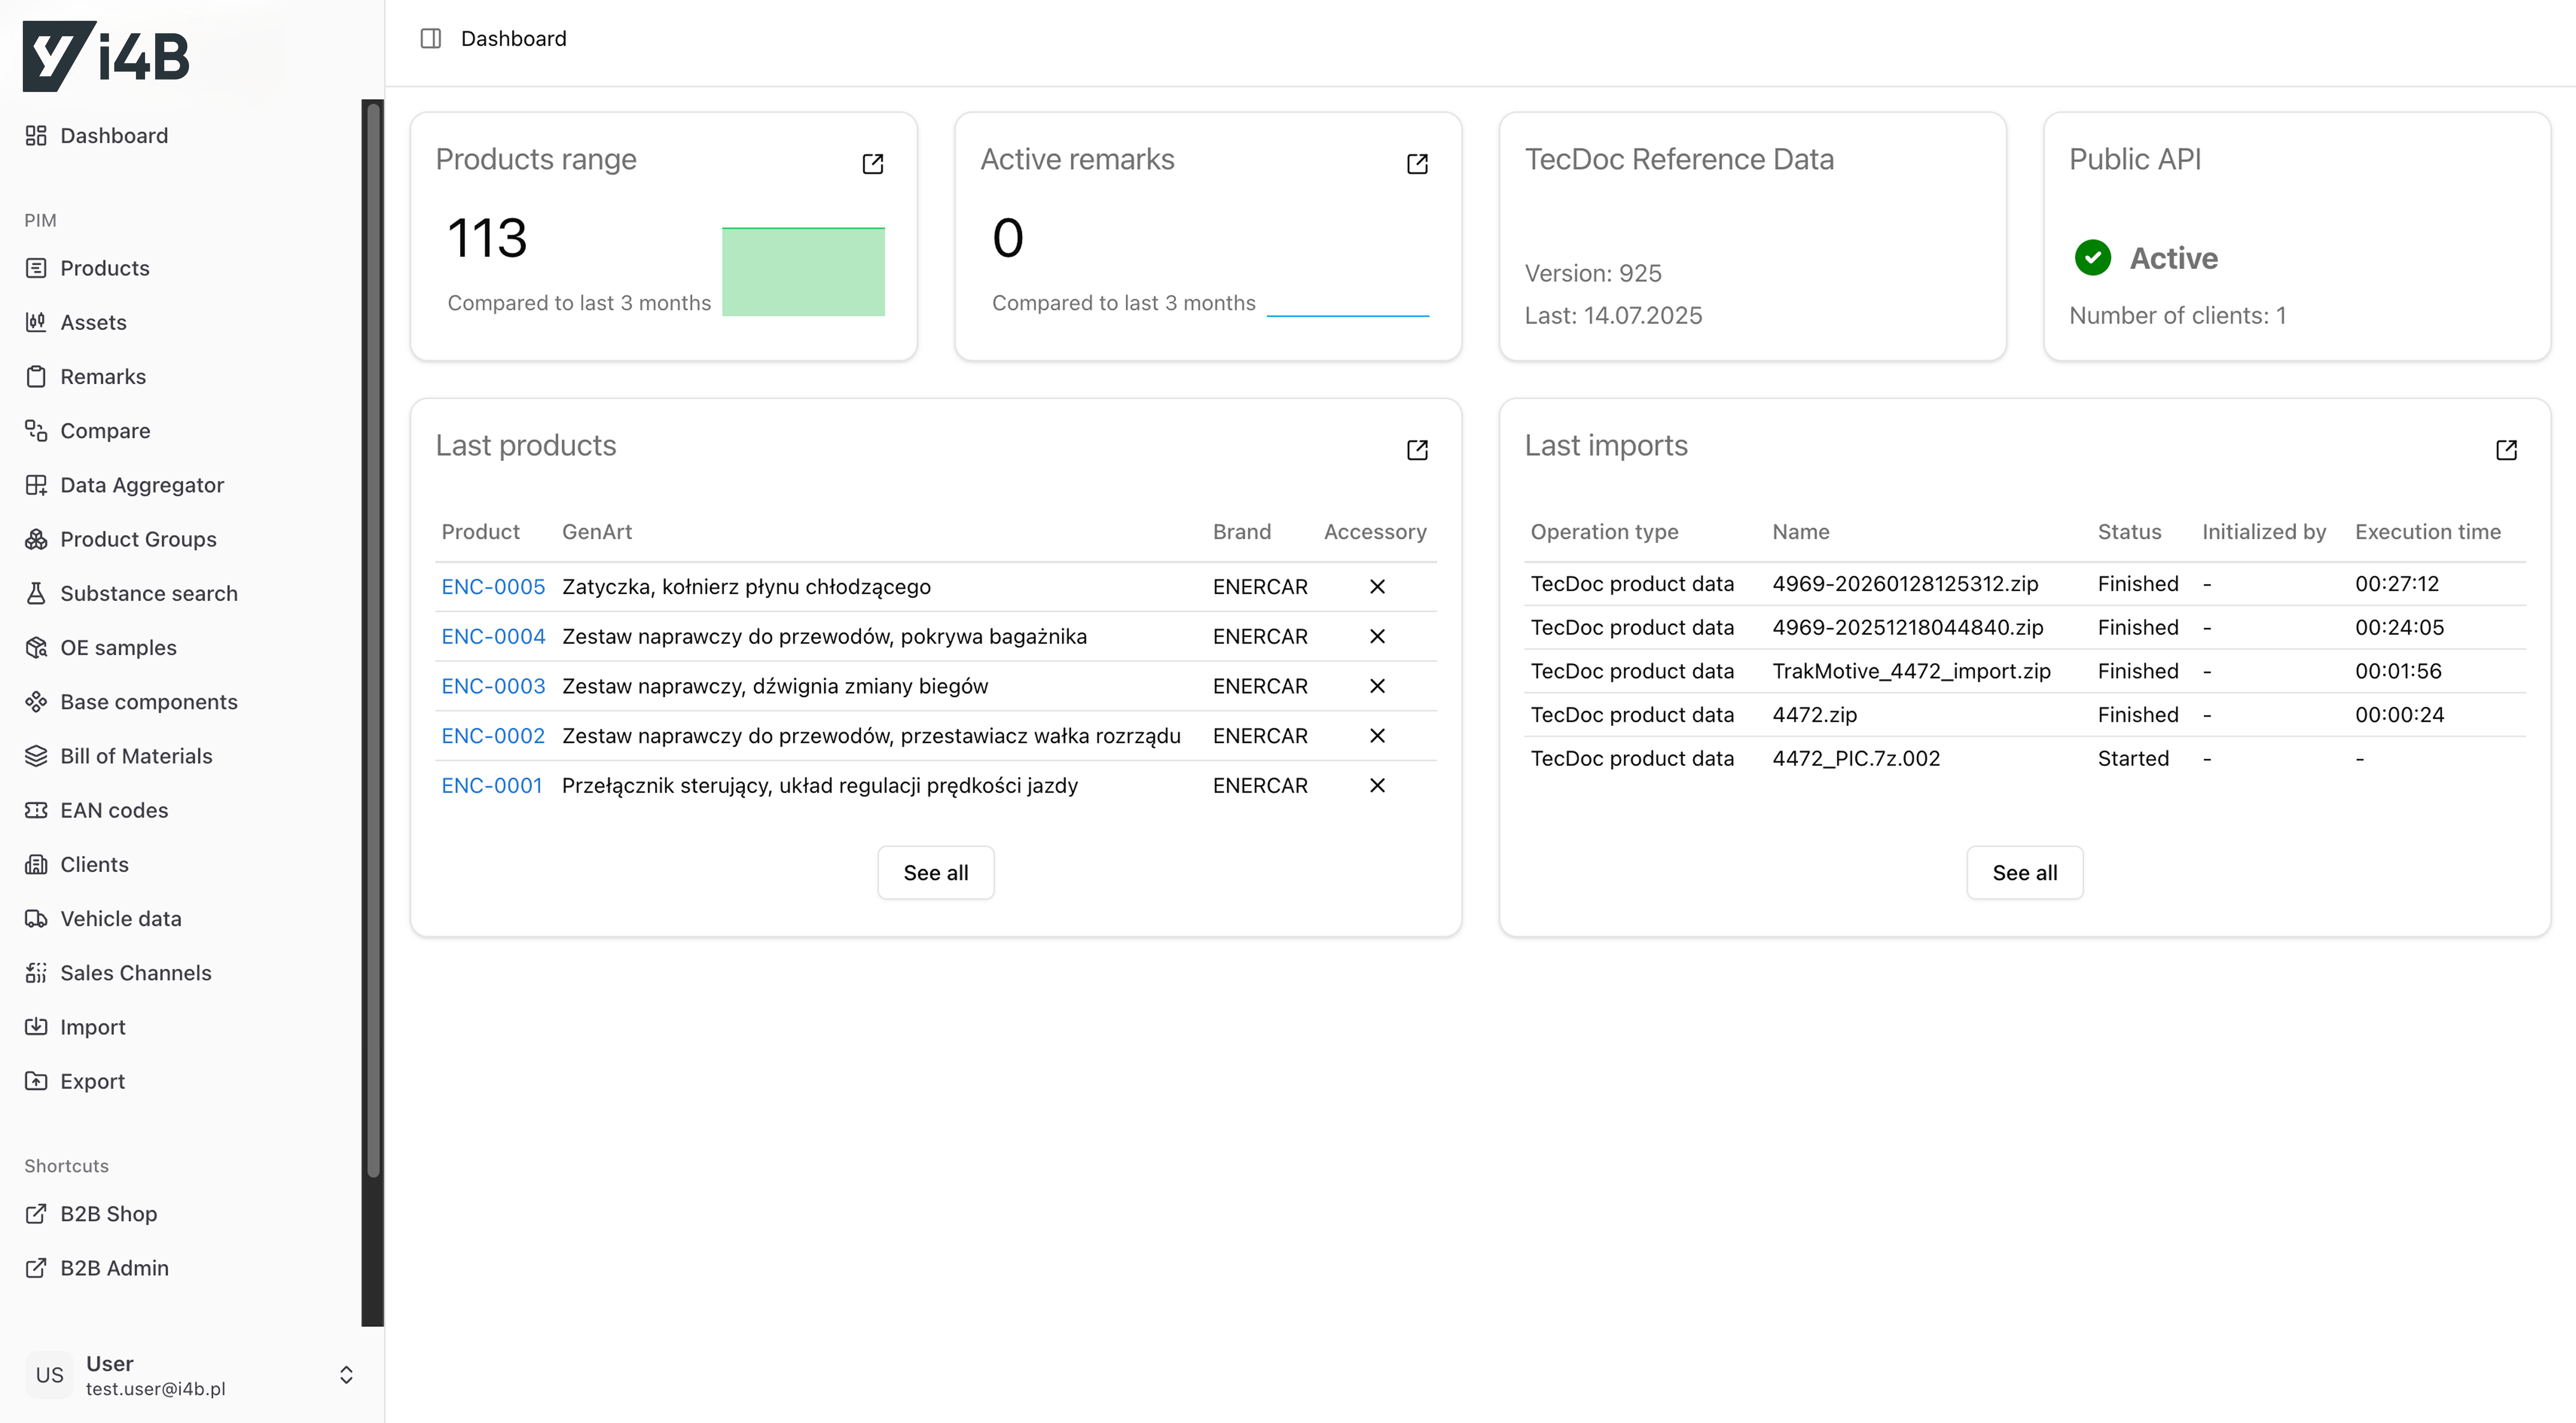Screen dimensions: 2576x1423
Task: Click the sidebar vertical scrollbar
Action: coord(373,640)
